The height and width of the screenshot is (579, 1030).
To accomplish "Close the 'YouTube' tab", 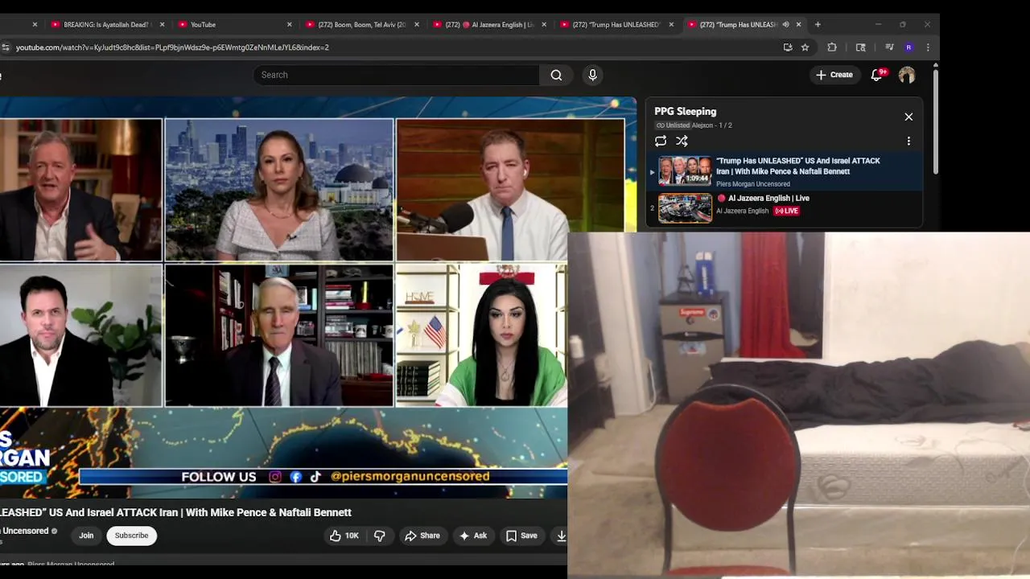I will click(x=290, y=24).
